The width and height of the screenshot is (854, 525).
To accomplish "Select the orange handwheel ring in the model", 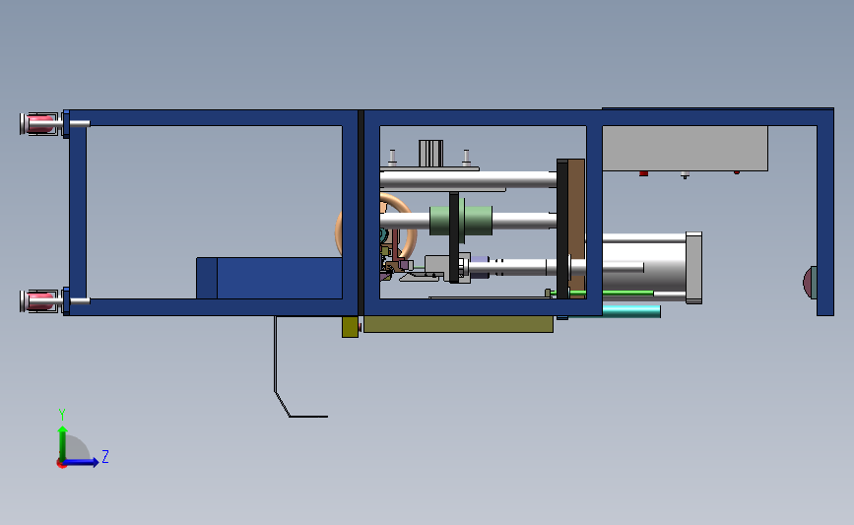I will pyautogui.click(x=410, y=229).
